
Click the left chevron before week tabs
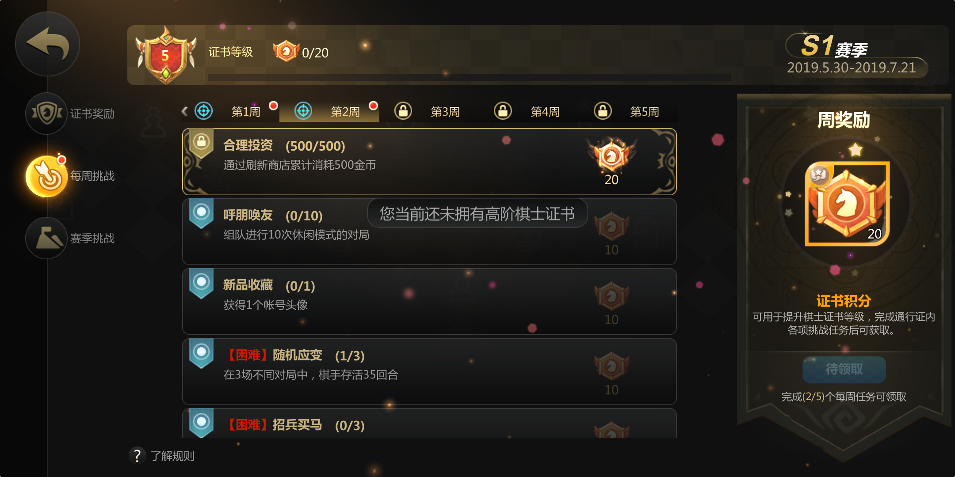coord(185,111)
